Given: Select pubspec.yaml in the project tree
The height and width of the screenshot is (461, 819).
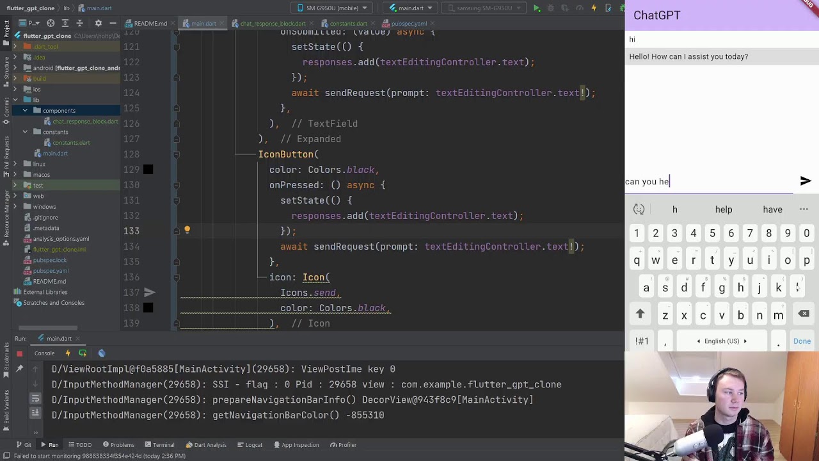Looking at the screenshot, I should (x=51, y=271).
